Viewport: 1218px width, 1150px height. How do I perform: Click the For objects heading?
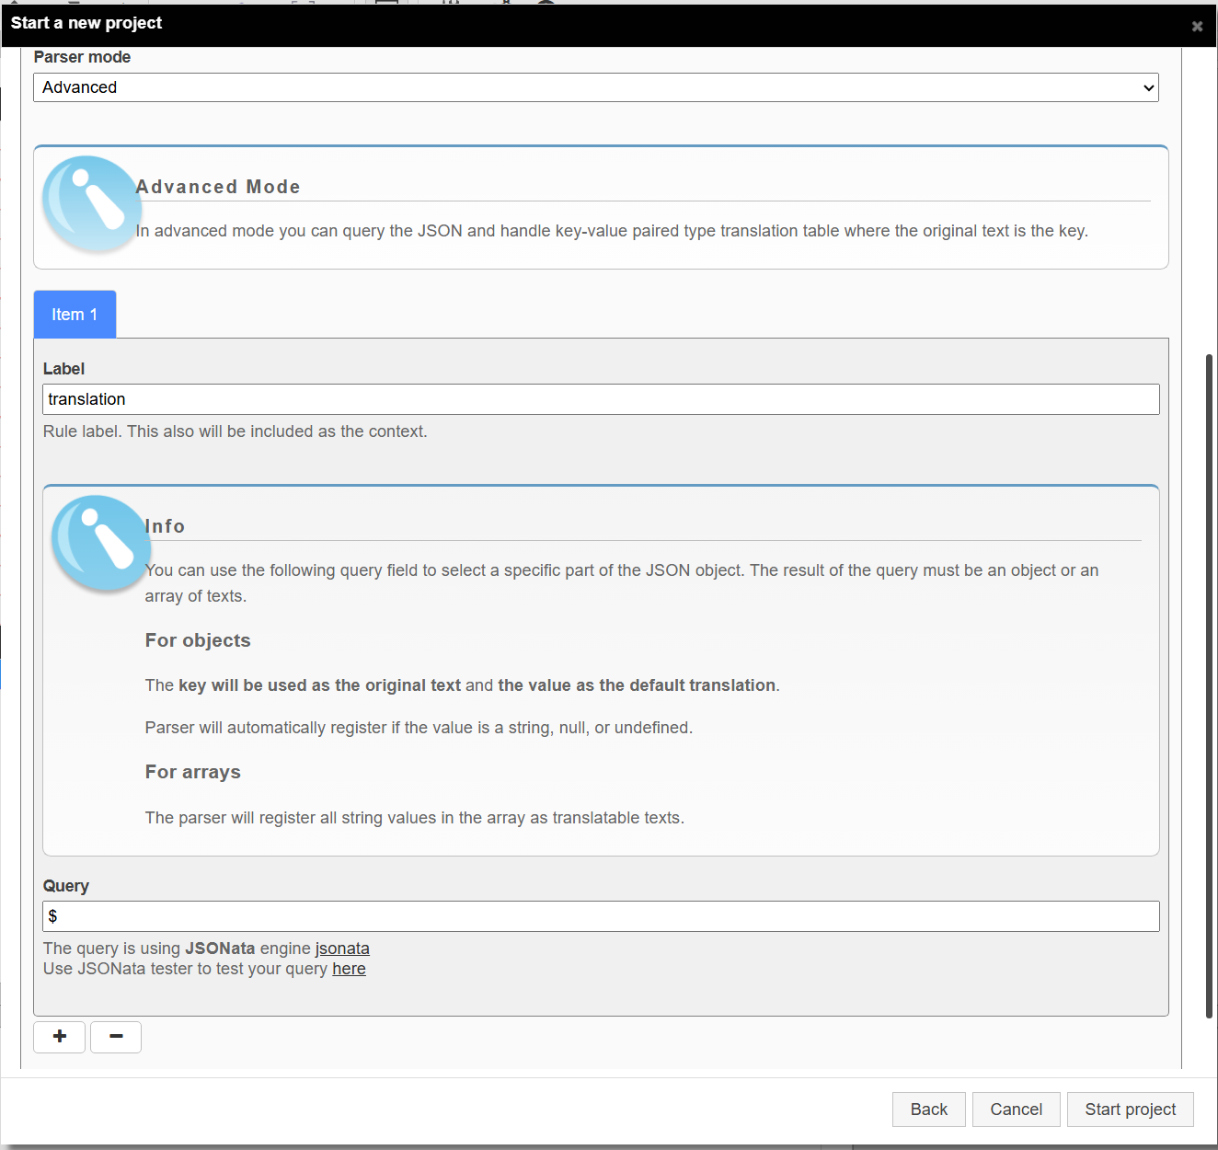[198, 640]
